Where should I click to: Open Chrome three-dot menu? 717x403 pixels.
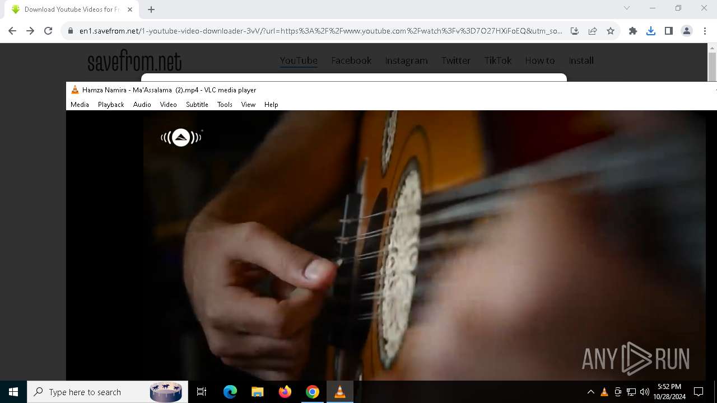[705, 31]
